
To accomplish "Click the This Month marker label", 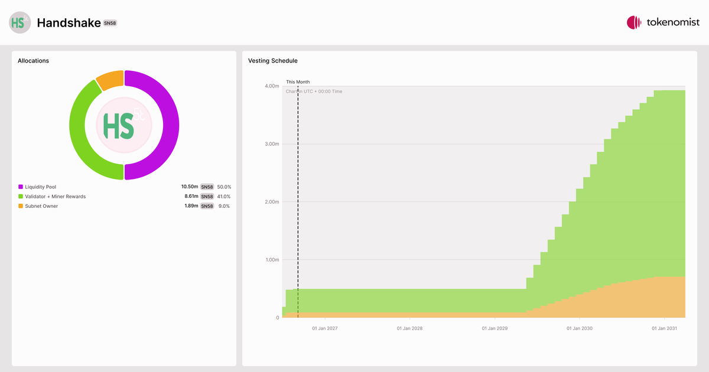I will pos(298,82).
